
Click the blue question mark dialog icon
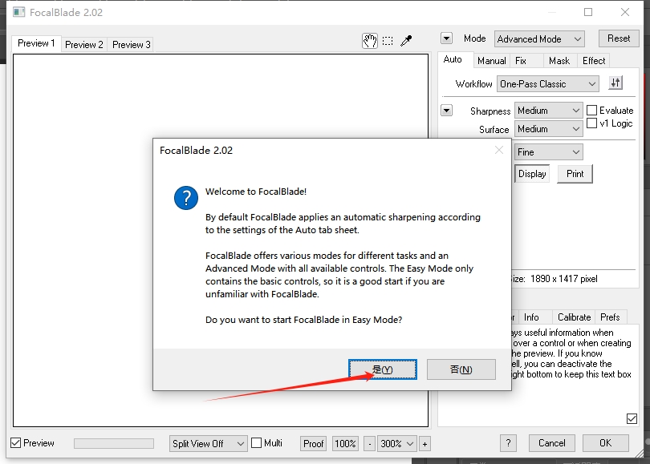click(186, 198)
